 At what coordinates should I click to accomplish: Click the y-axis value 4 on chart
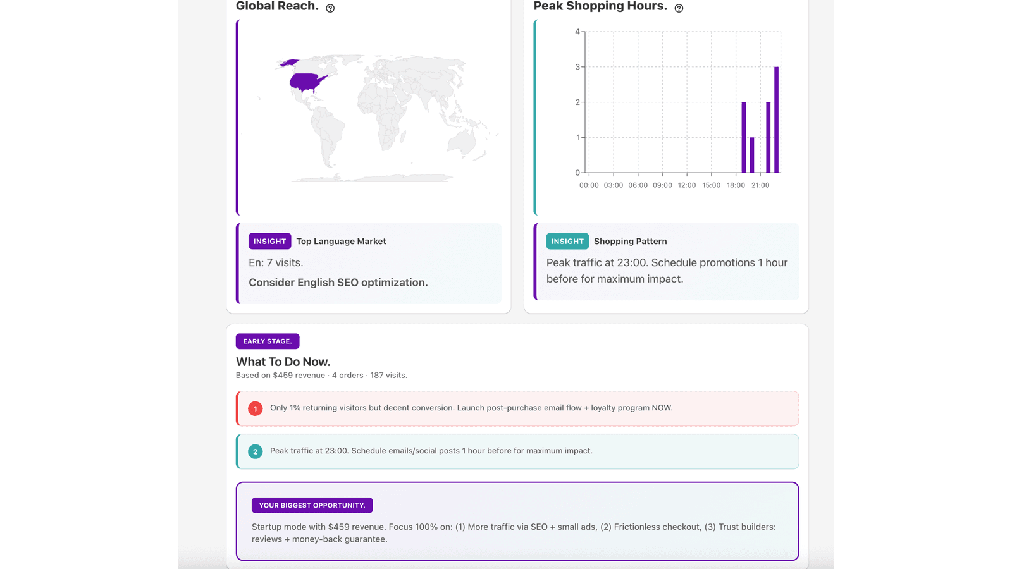click(x=577, y=32)
